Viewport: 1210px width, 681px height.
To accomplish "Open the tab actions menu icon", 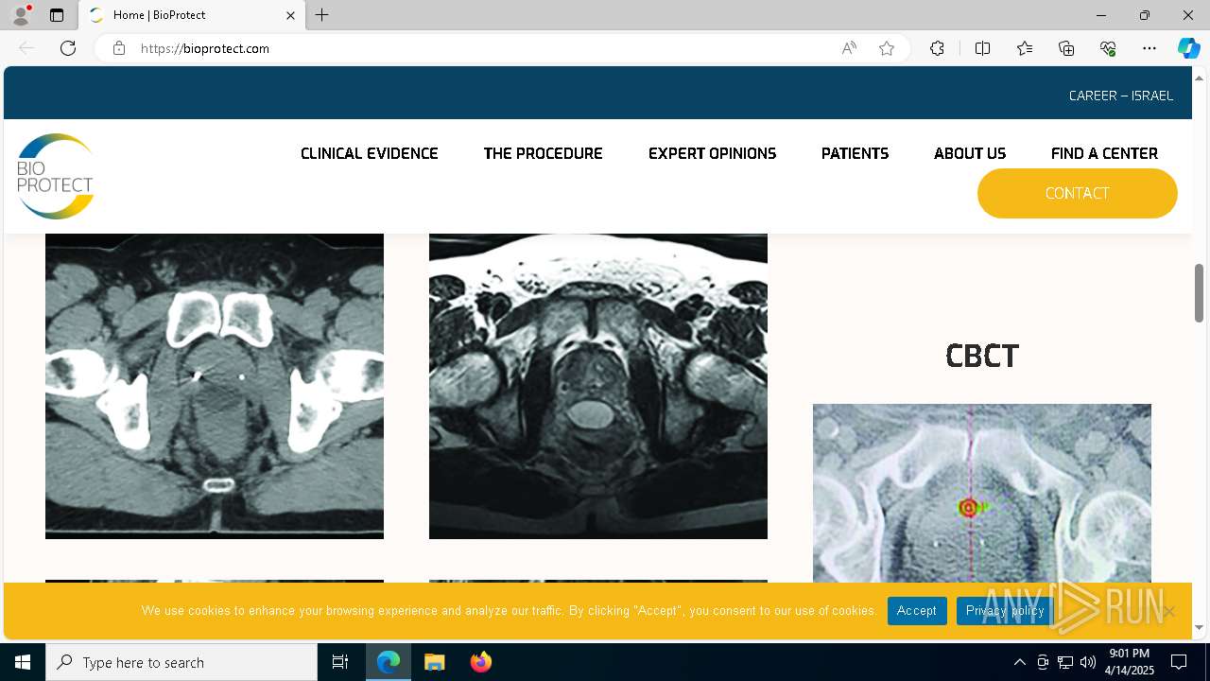I will pos(57,15).
